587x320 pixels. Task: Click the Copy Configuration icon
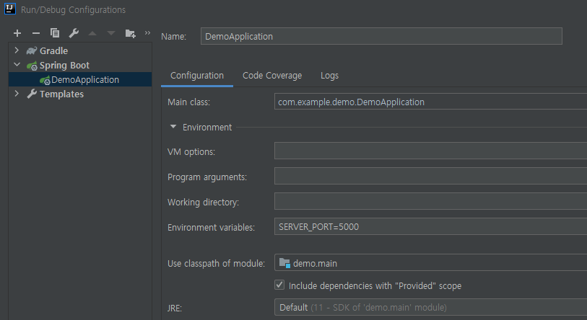pyautogui.click(x=55, y=33)
